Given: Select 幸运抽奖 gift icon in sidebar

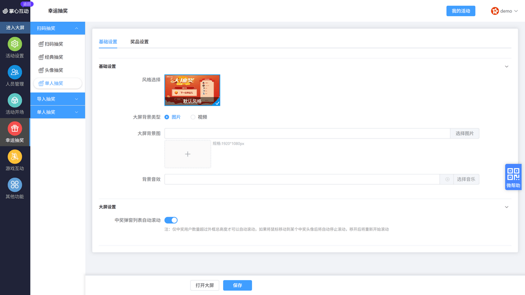Looking at the screenshot, I should (x=15, y=128).
